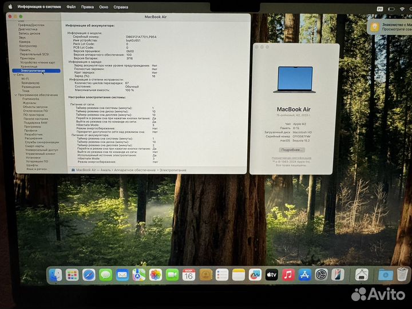Open the regulatory certification link
The width and height of the screenshot is (412, 309).
(291, 158)
